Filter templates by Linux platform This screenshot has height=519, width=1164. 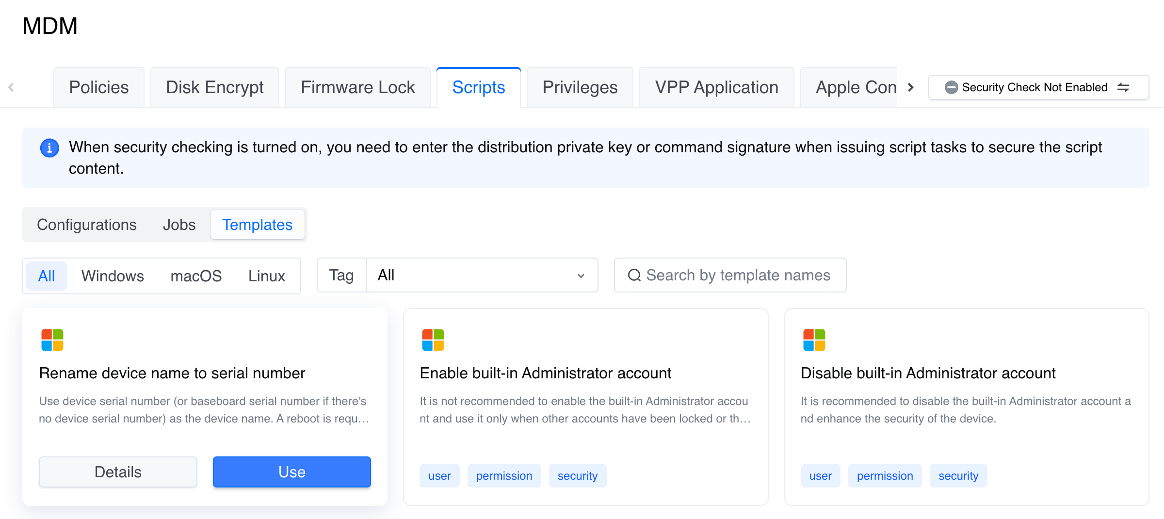[266, 276]
